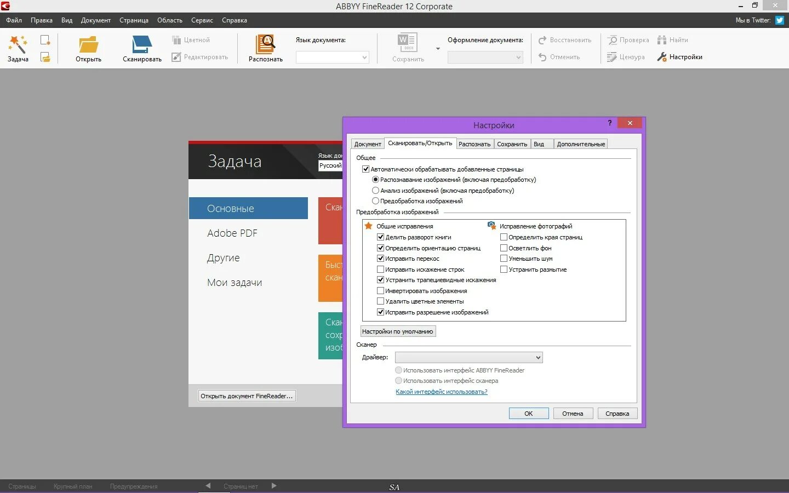Open the Сервис menu

[x=202, y=20]
